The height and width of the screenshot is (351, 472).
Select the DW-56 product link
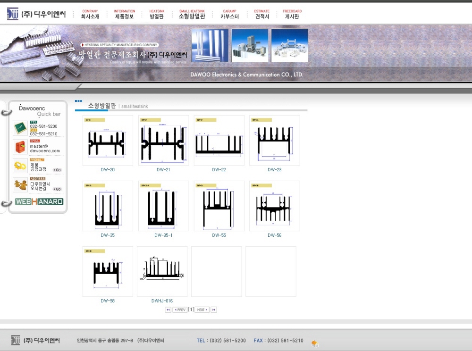pos(274,235)
